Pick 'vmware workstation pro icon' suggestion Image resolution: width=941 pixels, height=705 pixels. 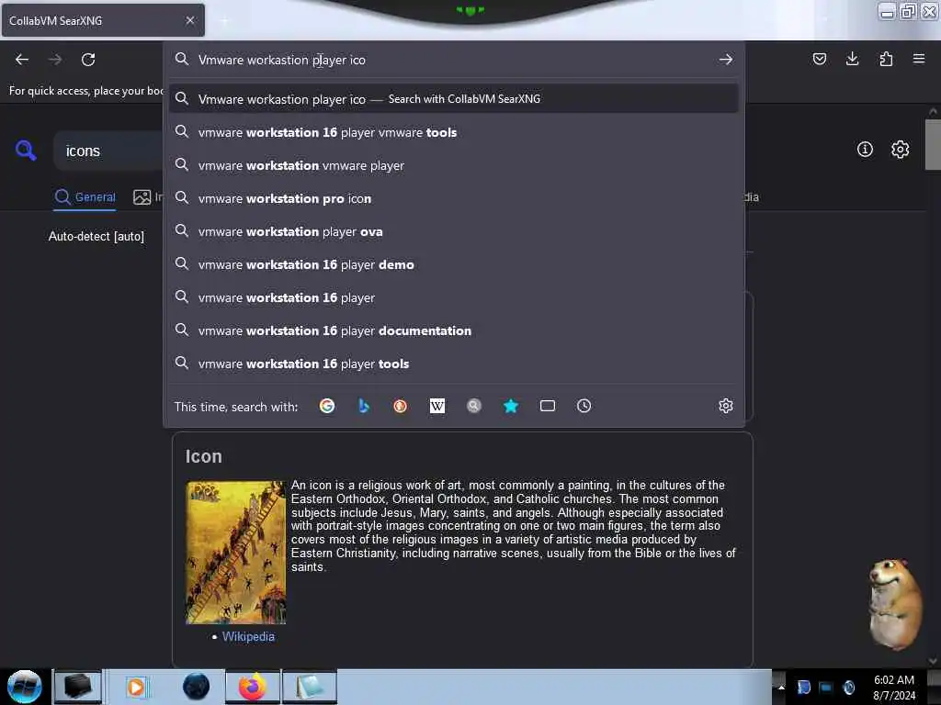point(453,198)
